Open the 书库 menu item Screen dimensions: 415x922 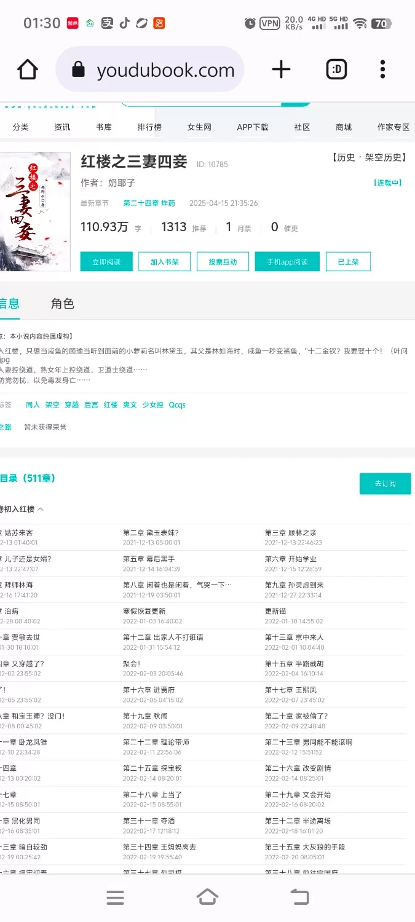coord(104,127)
